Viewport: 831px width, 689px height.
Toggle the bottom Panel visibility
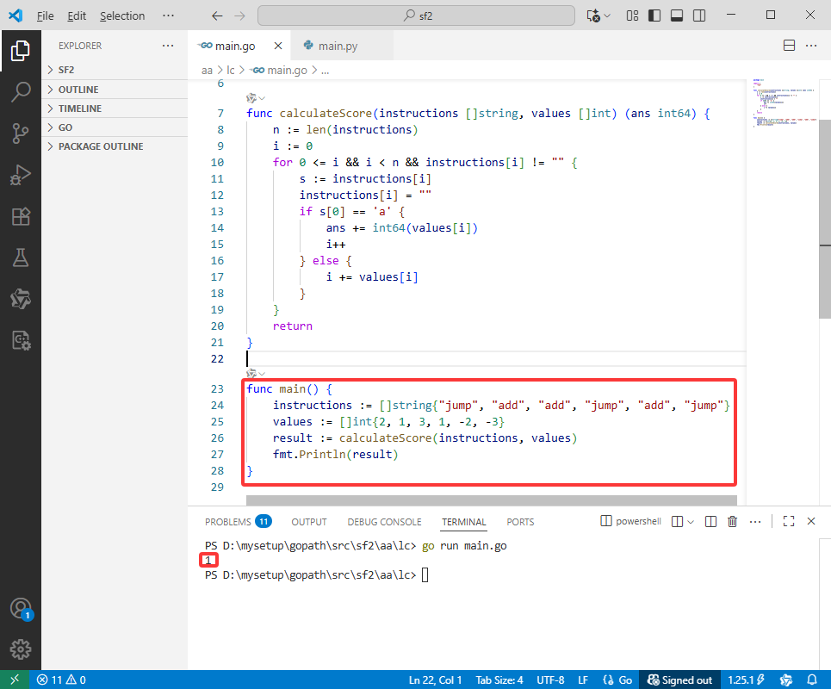click(x=677, y=16)
